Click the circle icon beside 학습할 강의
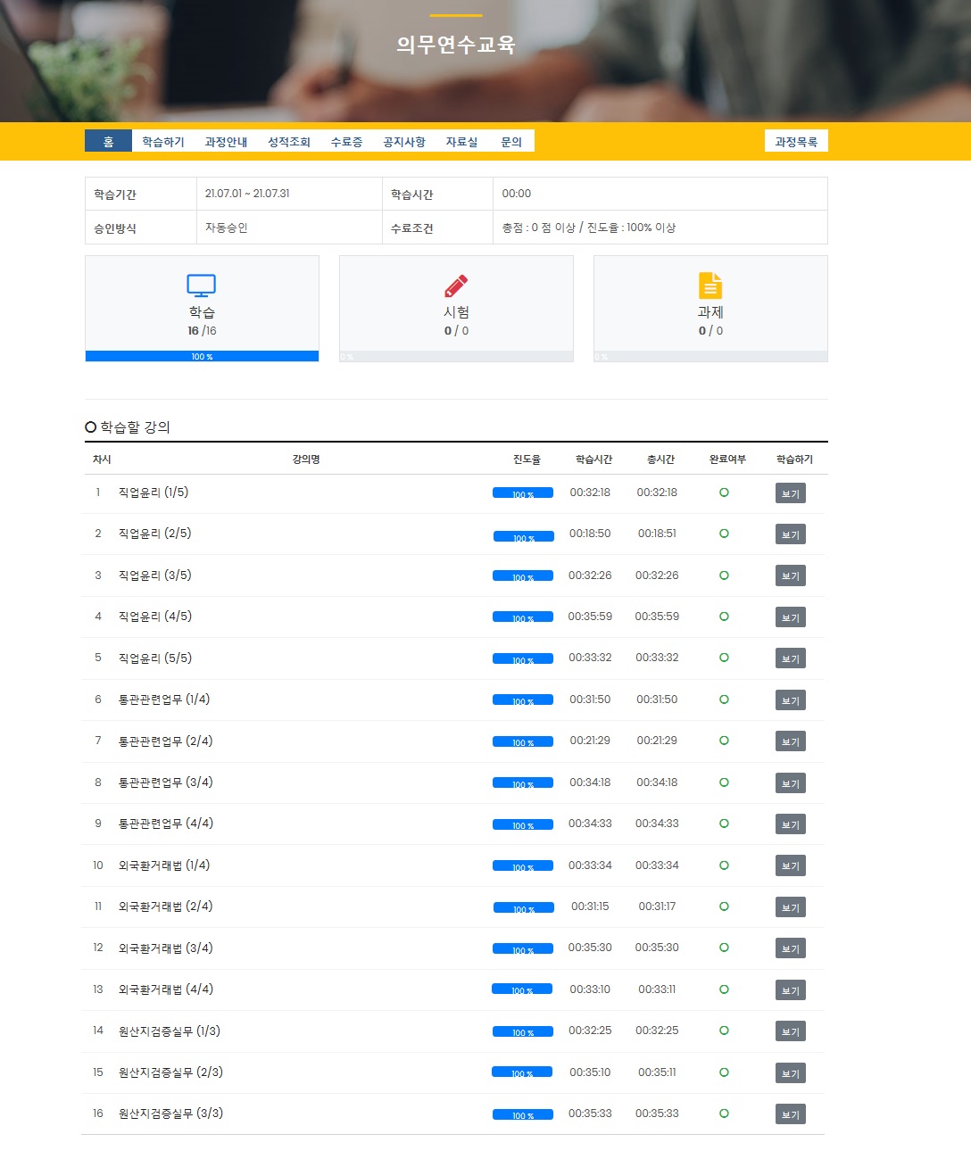 [90, 427]
